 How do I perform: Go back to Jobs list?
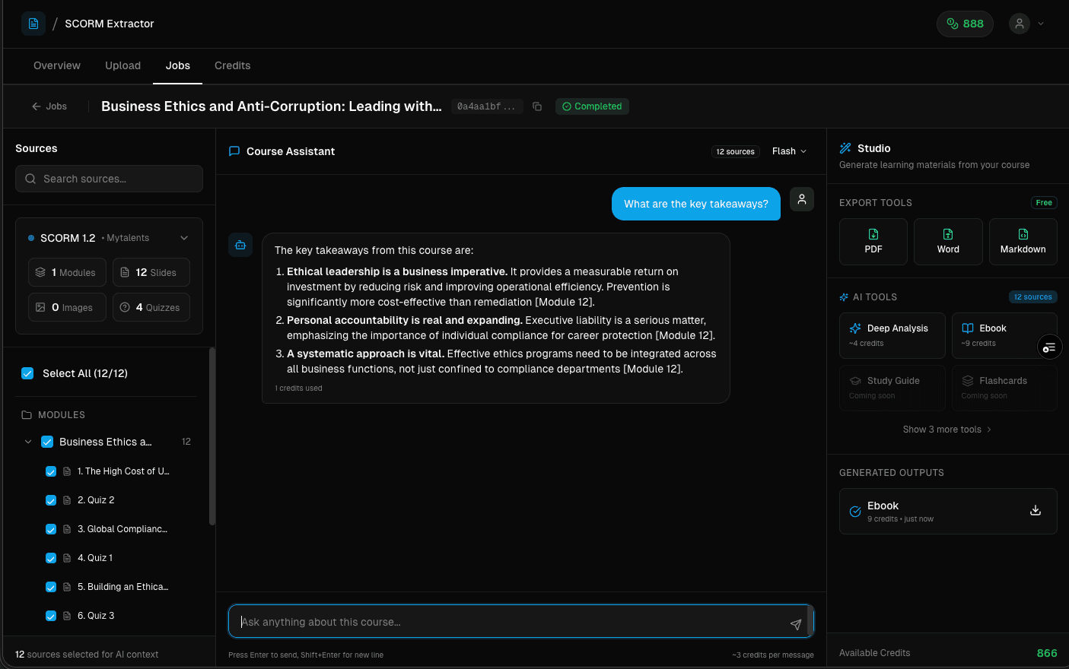point(49,106)
